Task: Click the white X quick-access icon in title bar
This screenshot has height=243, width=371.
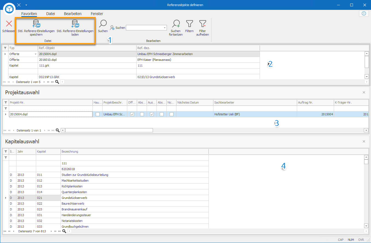Action: [x=19, y=5]
